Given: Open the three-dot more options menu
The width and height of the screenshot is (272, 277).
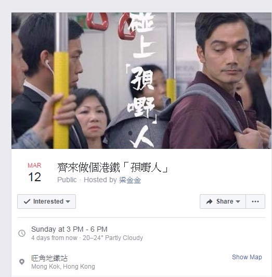Looking at the screenshot, I should (x=255, y=202).
